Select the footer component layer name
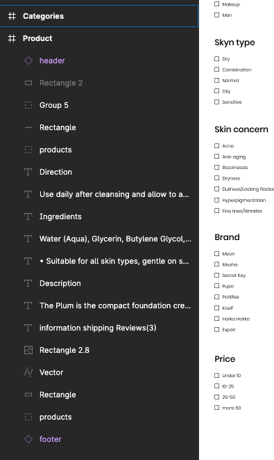Screen dimensions: 274x460 pyautogui.click(x=51, y=439)
